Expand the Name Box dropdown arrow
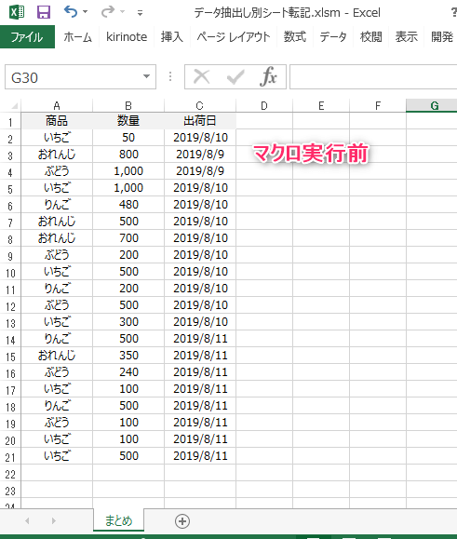Viewport: 457px width, 539px height. pos(147,76)
